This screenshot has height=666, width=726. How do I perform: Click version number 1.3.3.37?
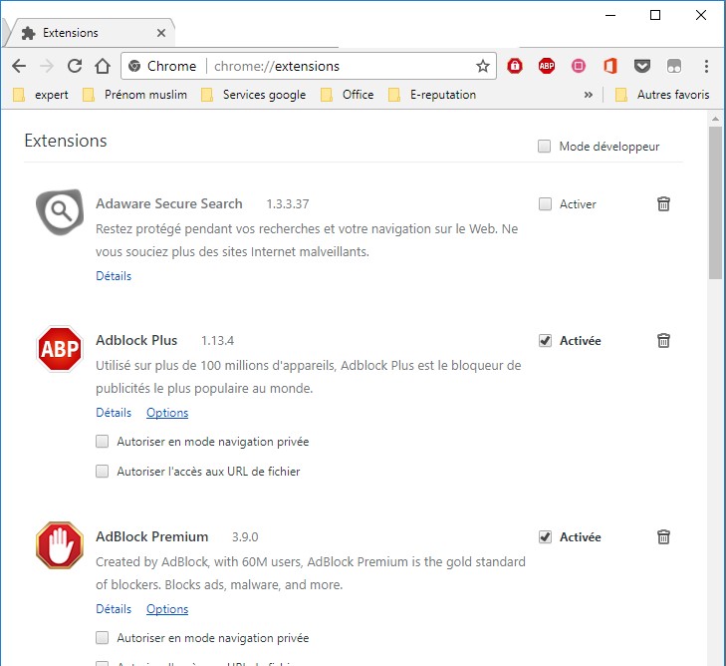pyautogui.click(x=288, y=204)
